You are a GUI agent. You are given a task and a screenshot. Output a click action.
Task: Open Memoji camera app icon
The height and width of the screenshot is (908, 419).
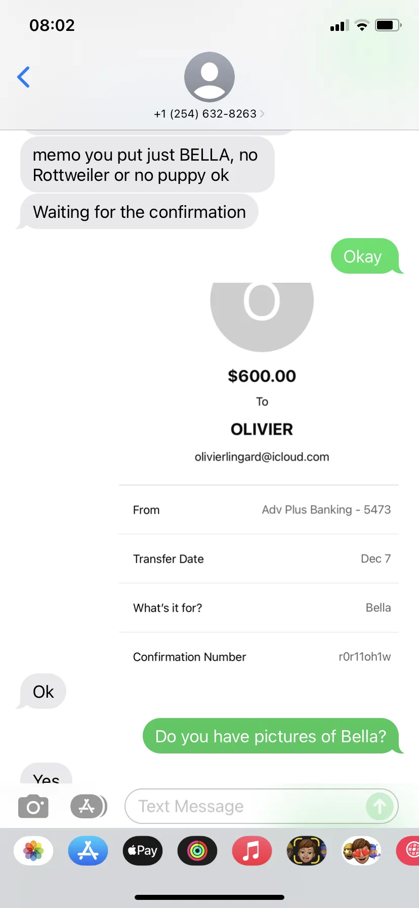[x=307, y=851]
